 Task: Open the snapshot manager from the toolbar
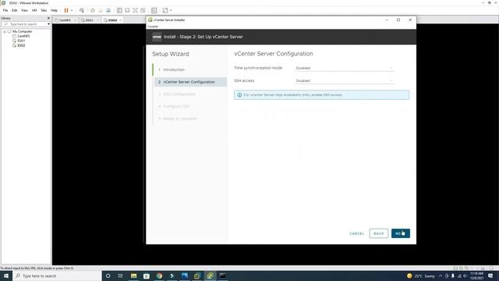pyautogui.click(x=108, y=10)
